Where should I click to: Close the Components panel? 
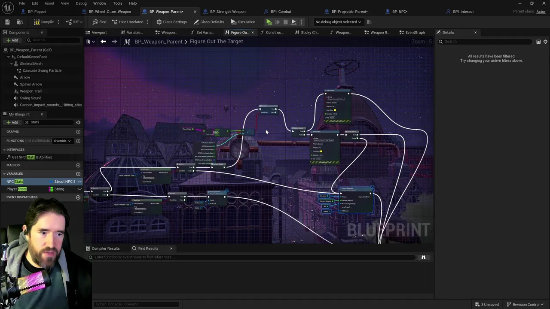pyautogui.click(x=42, y=33)
